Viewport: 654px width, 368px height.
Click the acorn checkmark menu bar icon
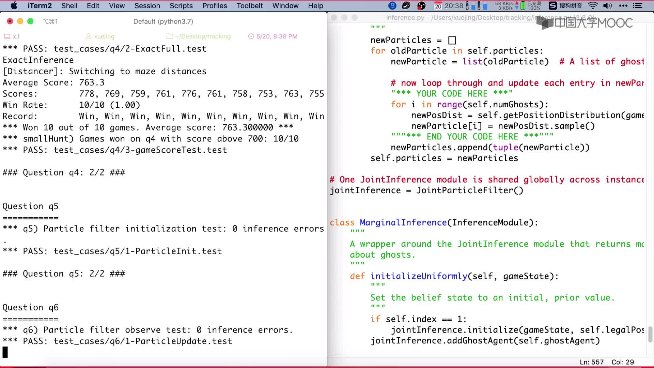pyautogui.click(x=406, y=5)
